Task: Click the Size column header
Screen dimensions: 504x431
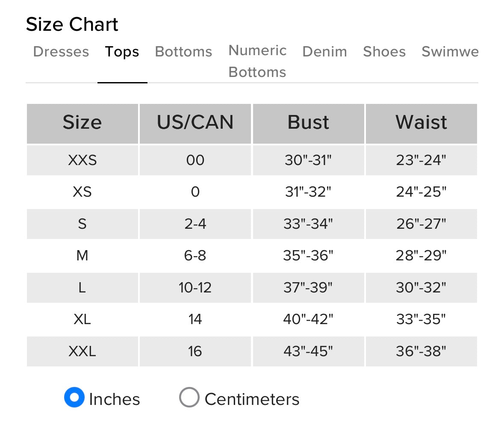Action: [82, 124]
